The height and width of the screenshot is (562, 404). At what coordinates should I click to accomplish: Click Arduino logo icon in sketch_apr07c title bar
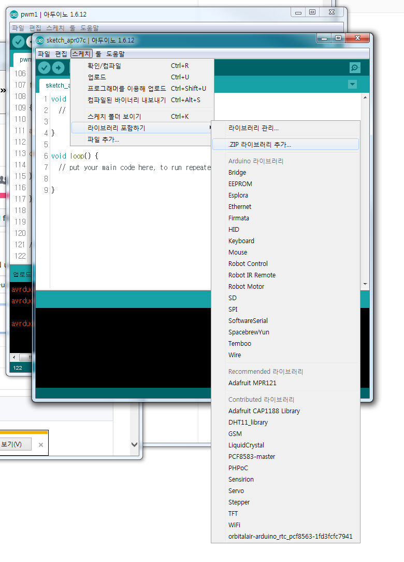[40, 40]
